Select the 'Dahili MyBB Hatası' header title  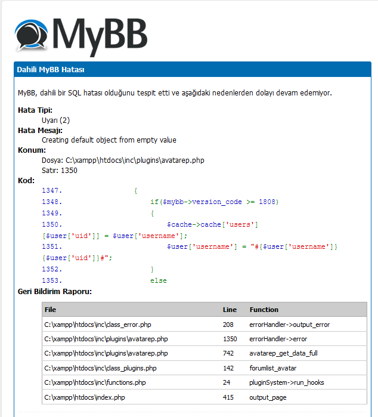click(x=51, y=70)
